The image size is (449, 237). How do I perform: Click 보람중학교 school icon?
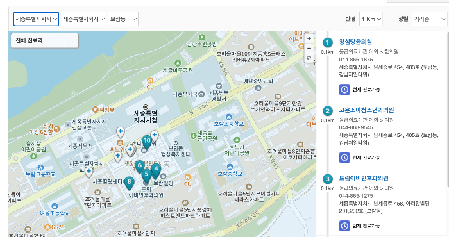230,167
